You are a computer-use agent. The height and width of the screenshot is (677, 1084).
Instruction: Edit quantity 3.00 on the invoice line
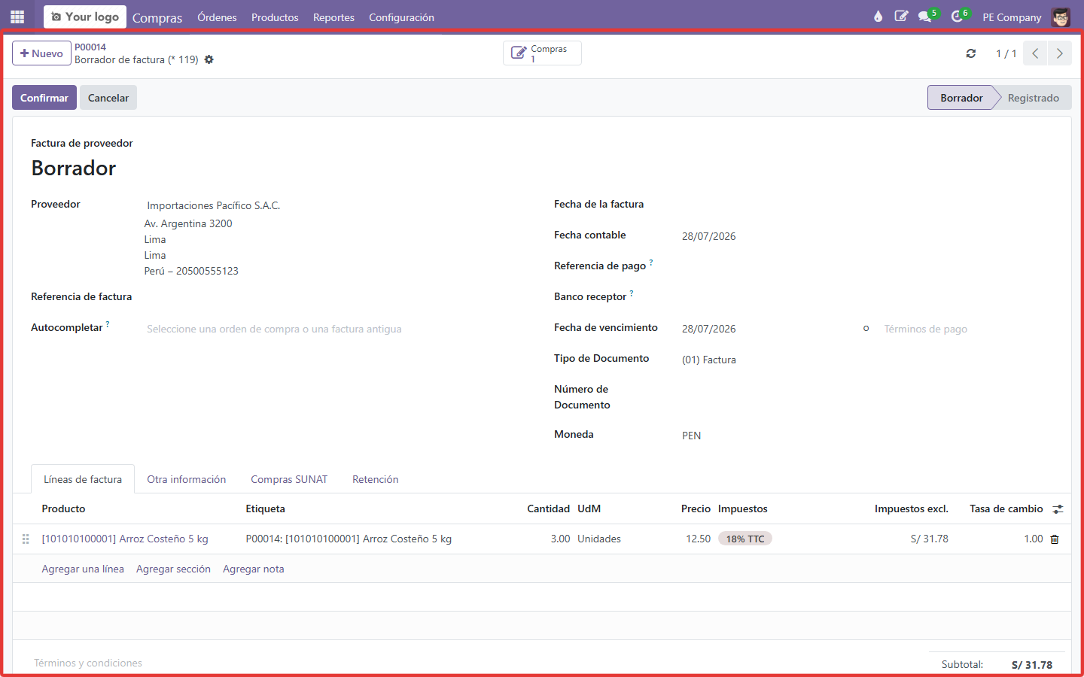pyautogui.click(x=548, y=539)
